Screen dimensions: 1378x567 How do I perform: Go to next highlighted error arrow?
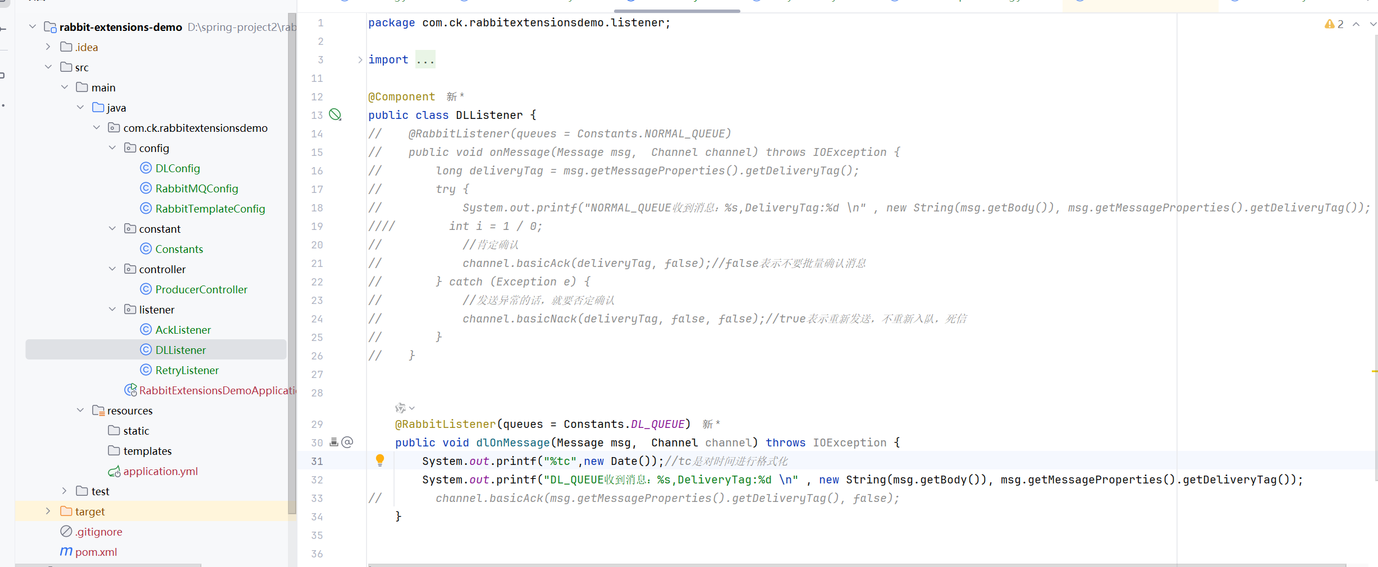1373,24
